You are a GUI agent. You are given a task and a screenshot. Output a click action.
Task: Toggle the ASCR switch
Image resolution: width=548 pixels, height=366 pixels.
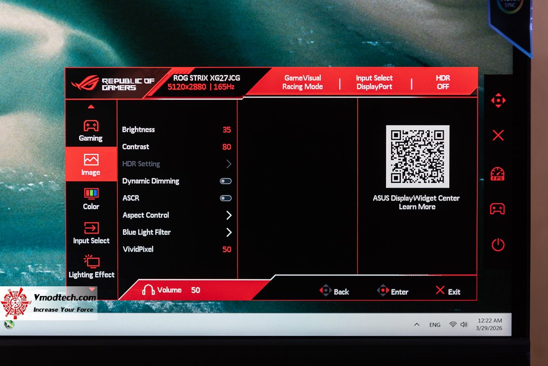tap(225, 198)
